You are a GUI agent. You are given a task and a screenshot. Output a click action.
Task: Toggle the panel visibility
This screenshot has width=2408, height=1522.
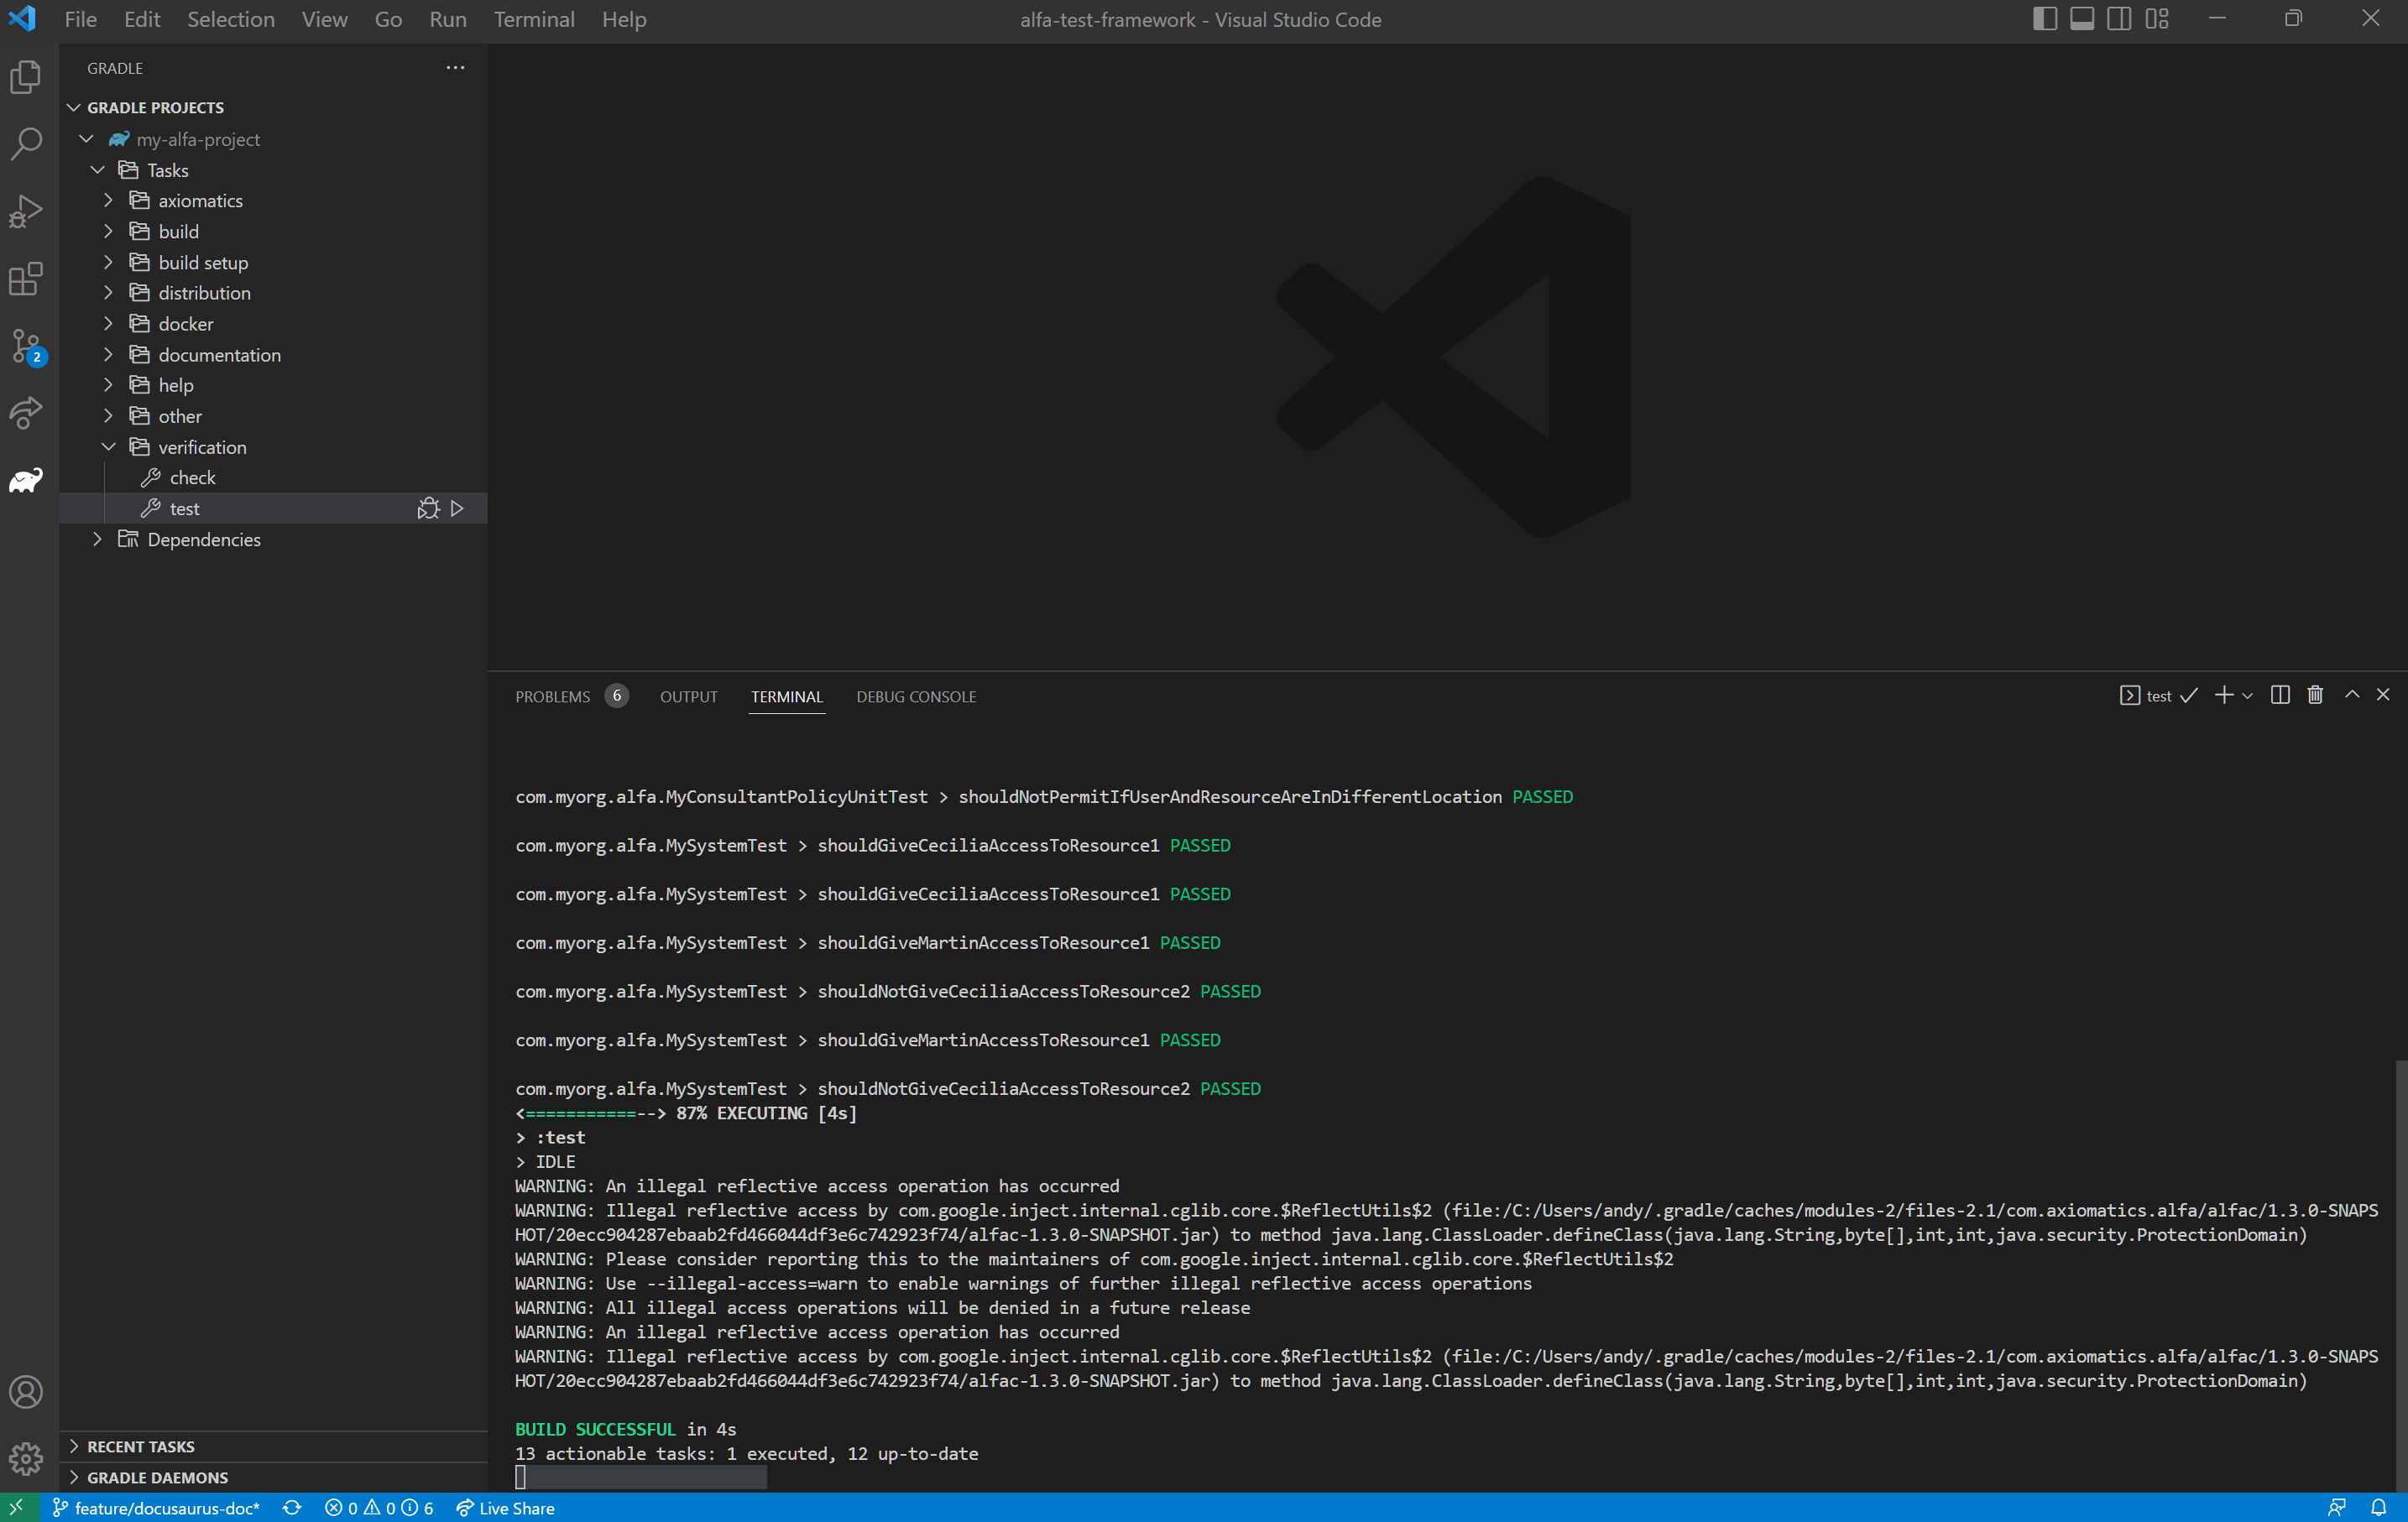click(2081, 18)
